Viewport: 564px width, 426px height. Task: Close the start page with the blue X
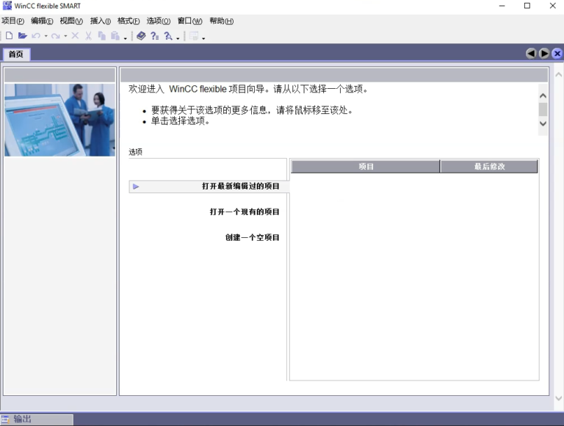pos(557,54)
